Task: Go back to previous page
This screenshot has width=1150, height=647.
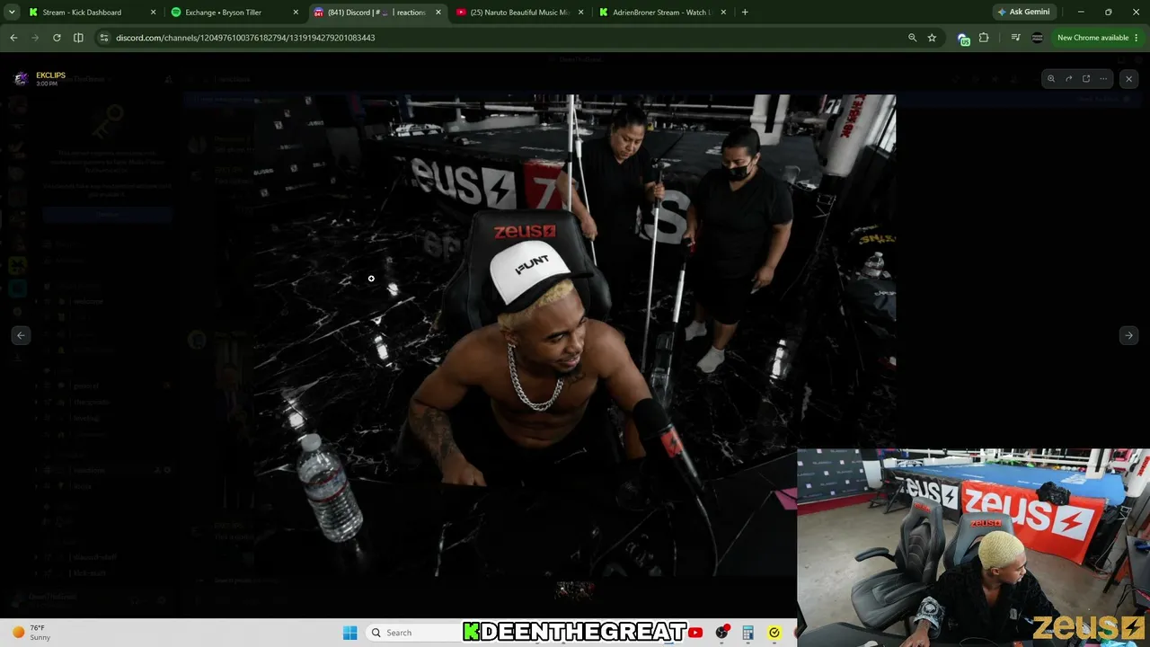Action: 13,38
